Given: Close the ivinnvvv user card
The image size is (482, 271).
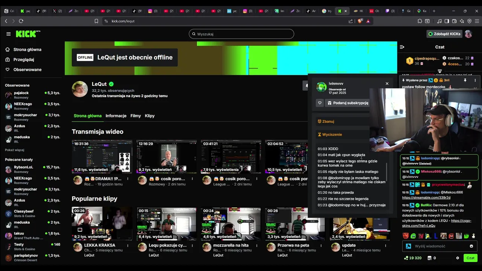Looking at the screenshot, I should point(387,84).
